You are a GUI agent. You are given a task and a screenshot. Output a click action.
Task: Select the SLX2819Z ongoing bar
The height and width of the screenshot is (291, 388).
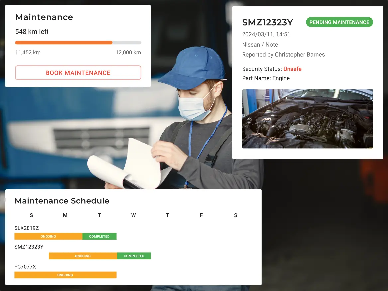coord(48,236)
